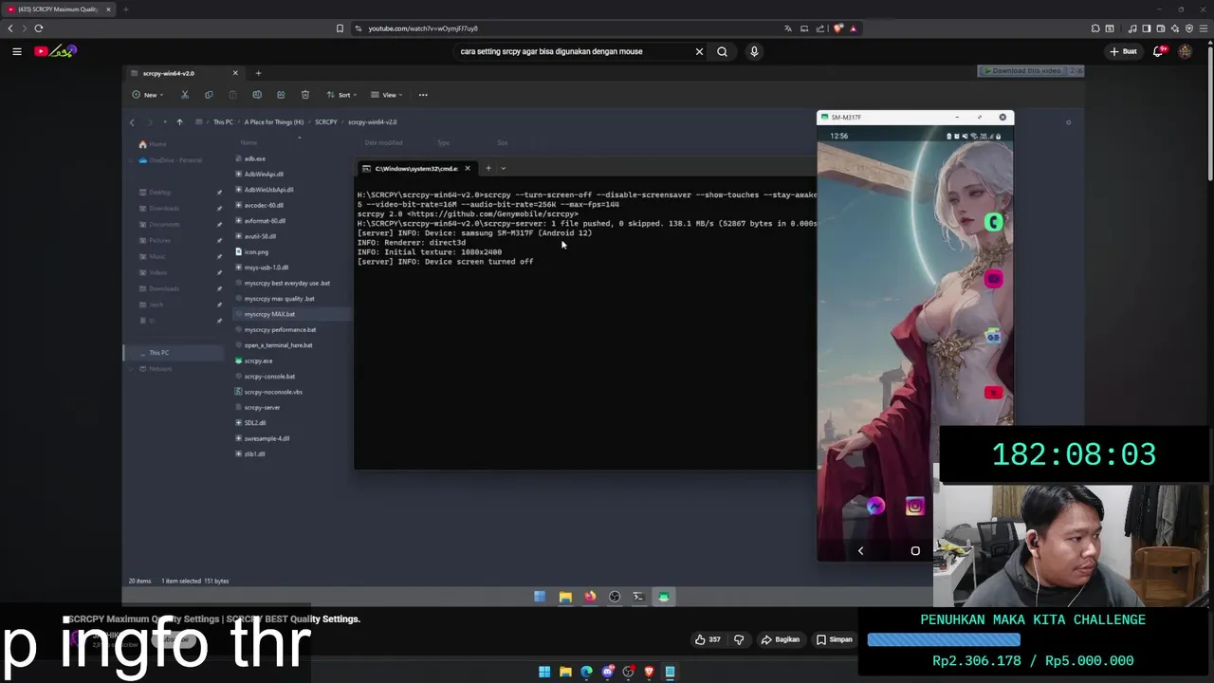Screen dimensions: 1214x683
Task: Click SCRCPY in the breadcrumb path
Action: pos(326,121)
